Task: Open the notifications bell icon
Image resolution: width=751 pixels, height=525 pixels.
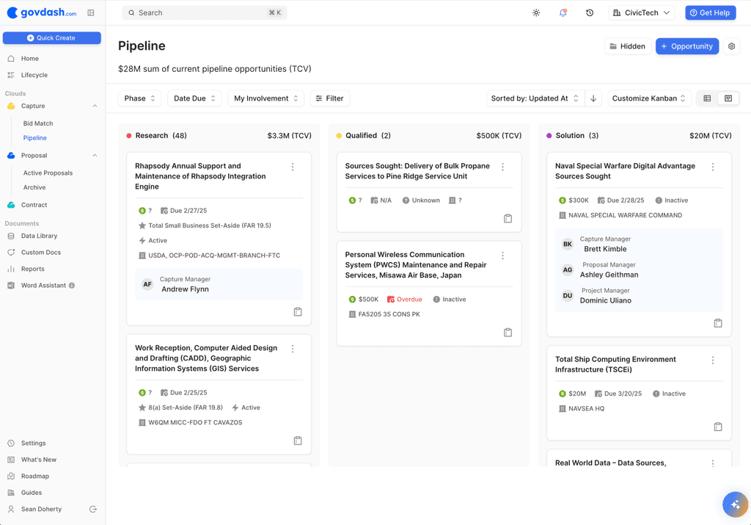Action: 563,12
